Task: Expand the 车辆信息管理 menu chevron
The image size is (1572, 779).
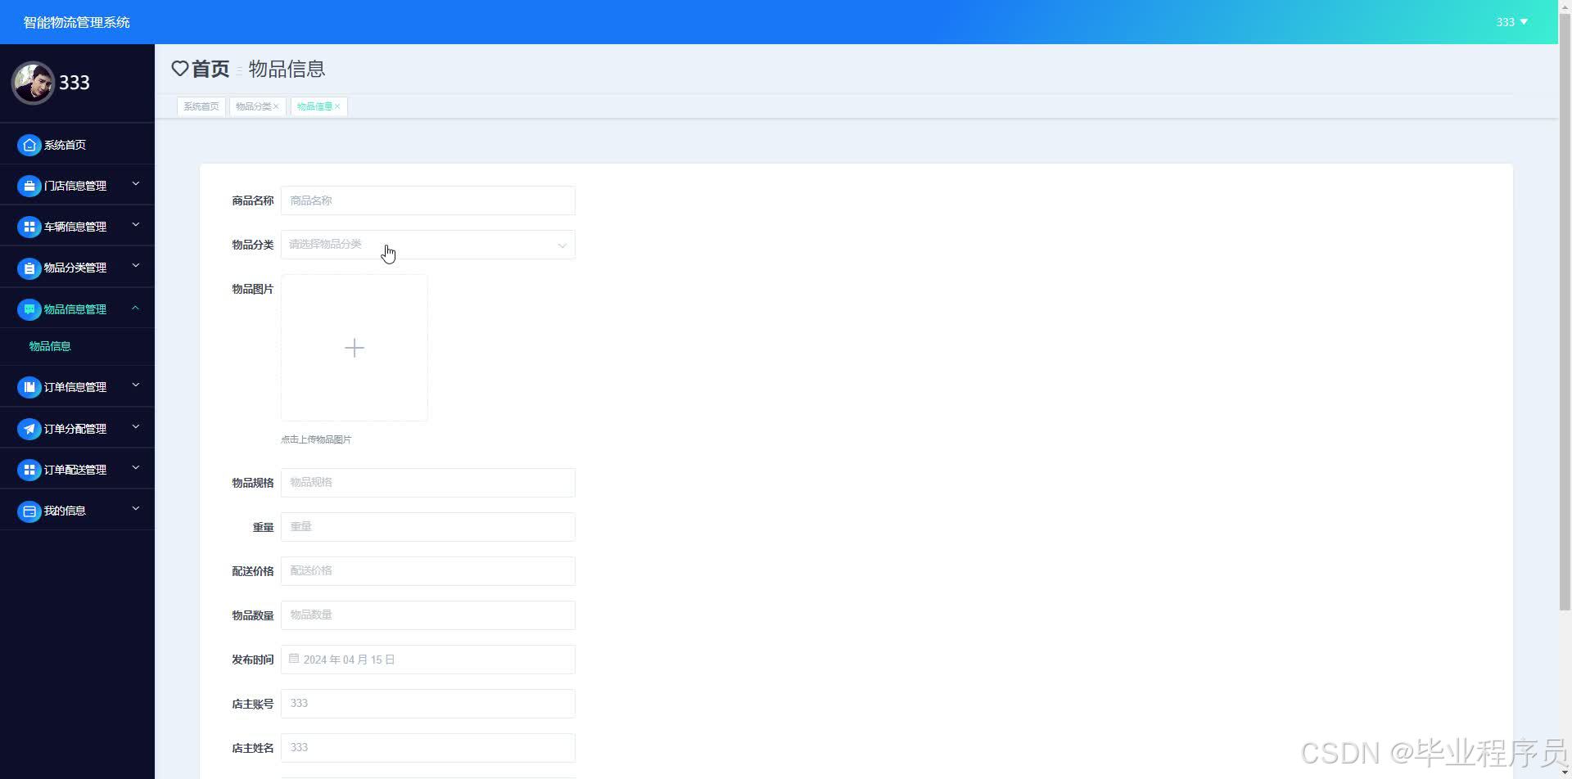Action: 136,225
